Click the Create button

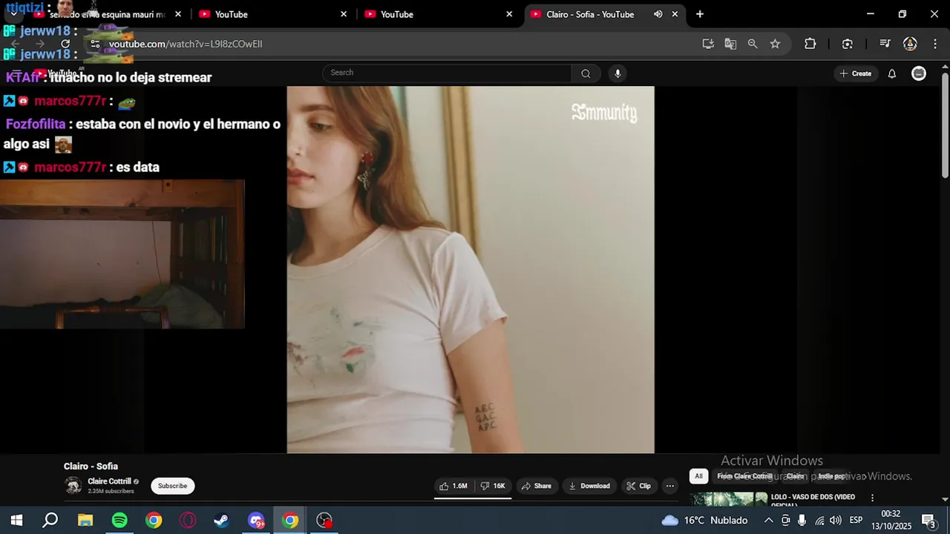coord(856,73)
